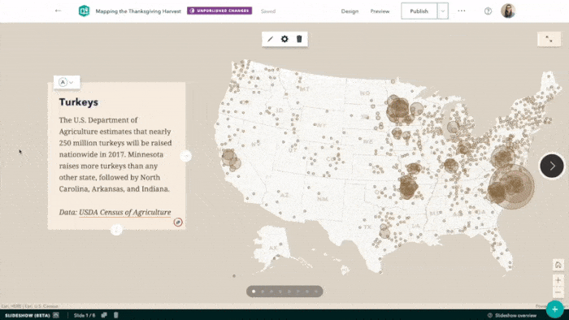Select the last slide navigation dot

click(x=316, y=292)
